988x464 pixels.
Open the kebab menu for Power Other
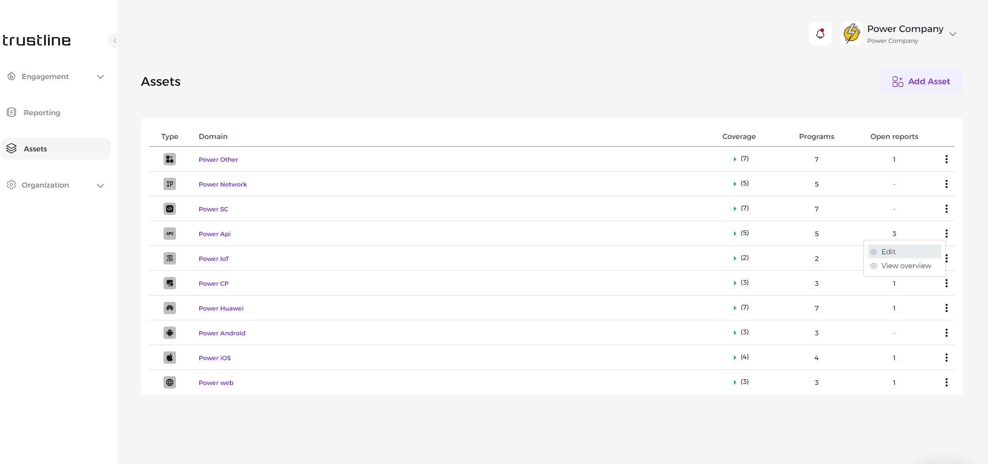tap(947, 159)
